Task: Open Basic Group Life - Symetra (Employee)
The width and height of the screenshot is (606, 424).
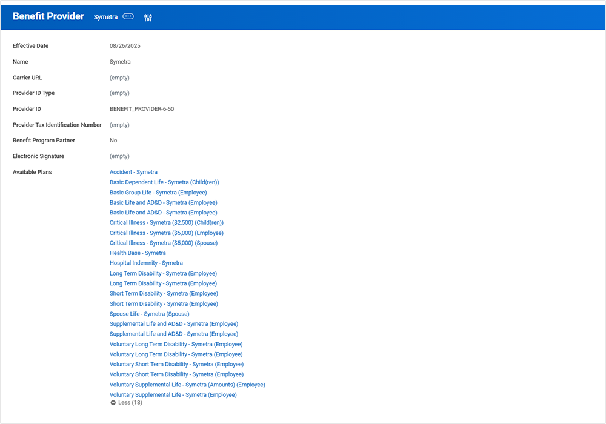Action: [158, 192]
